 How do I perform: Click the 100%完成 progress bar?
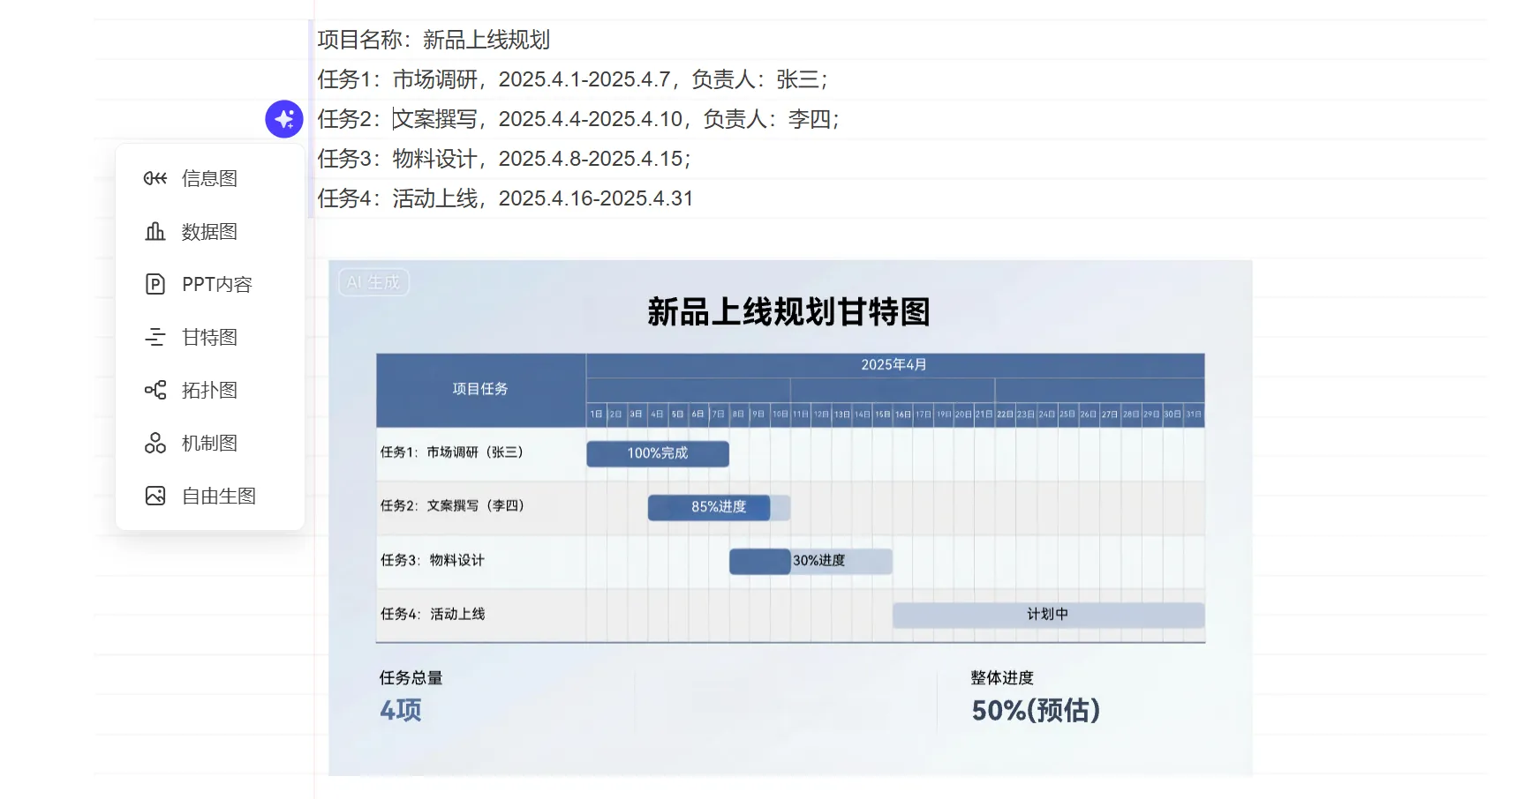point(658,453)
